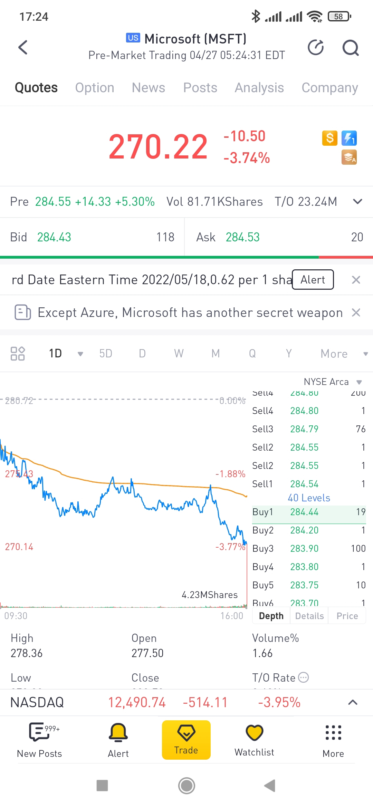Switch order book to Price view
This screenshot has width=373, height=808.
point(347,616)
